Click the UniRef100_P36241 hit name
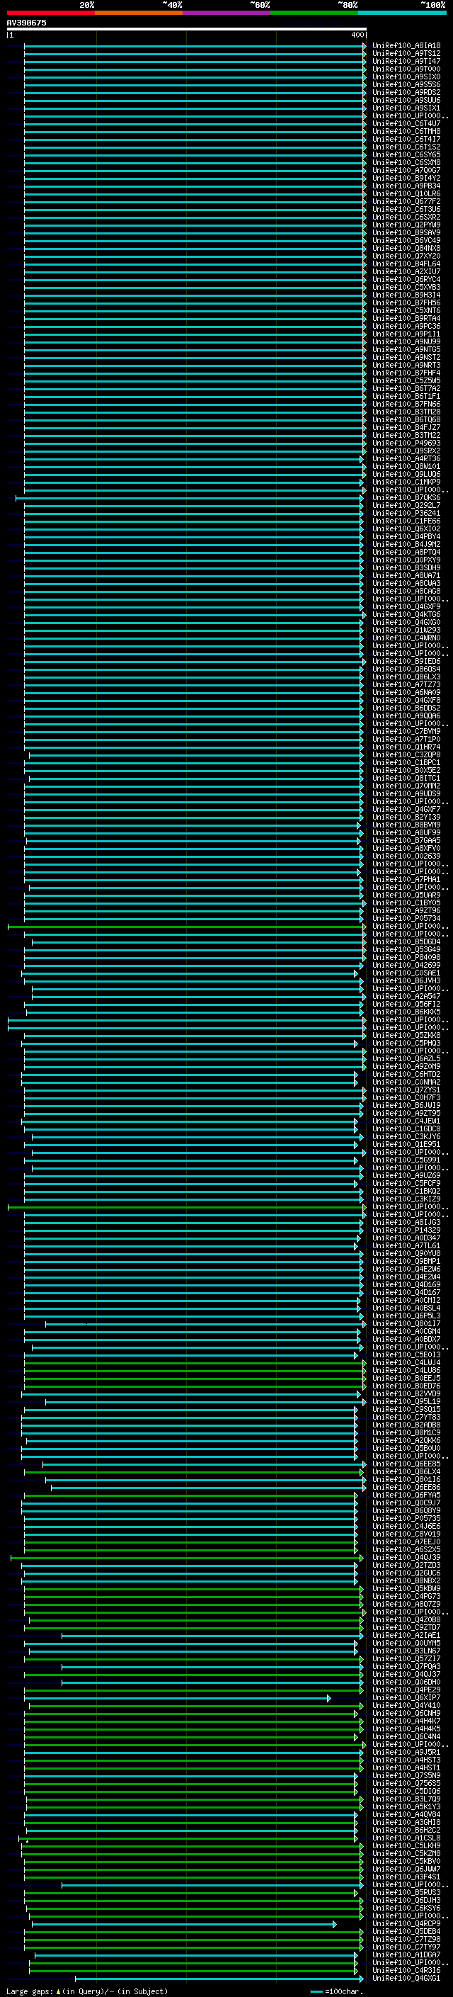The height and width of the screenshot is (1997, 453). click(x=406, y=513)
